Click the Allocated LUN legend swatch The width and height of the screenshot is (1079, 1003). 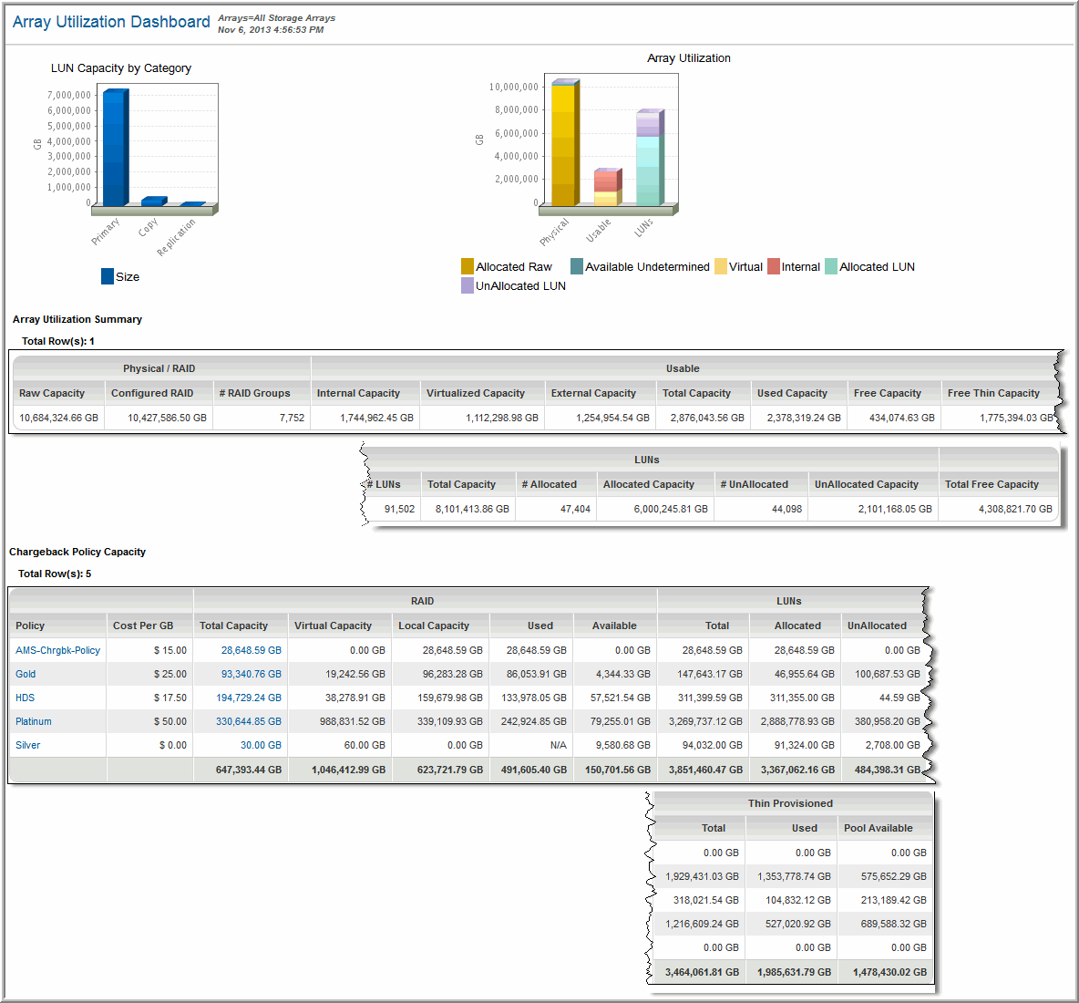click(x=831, y=267)
